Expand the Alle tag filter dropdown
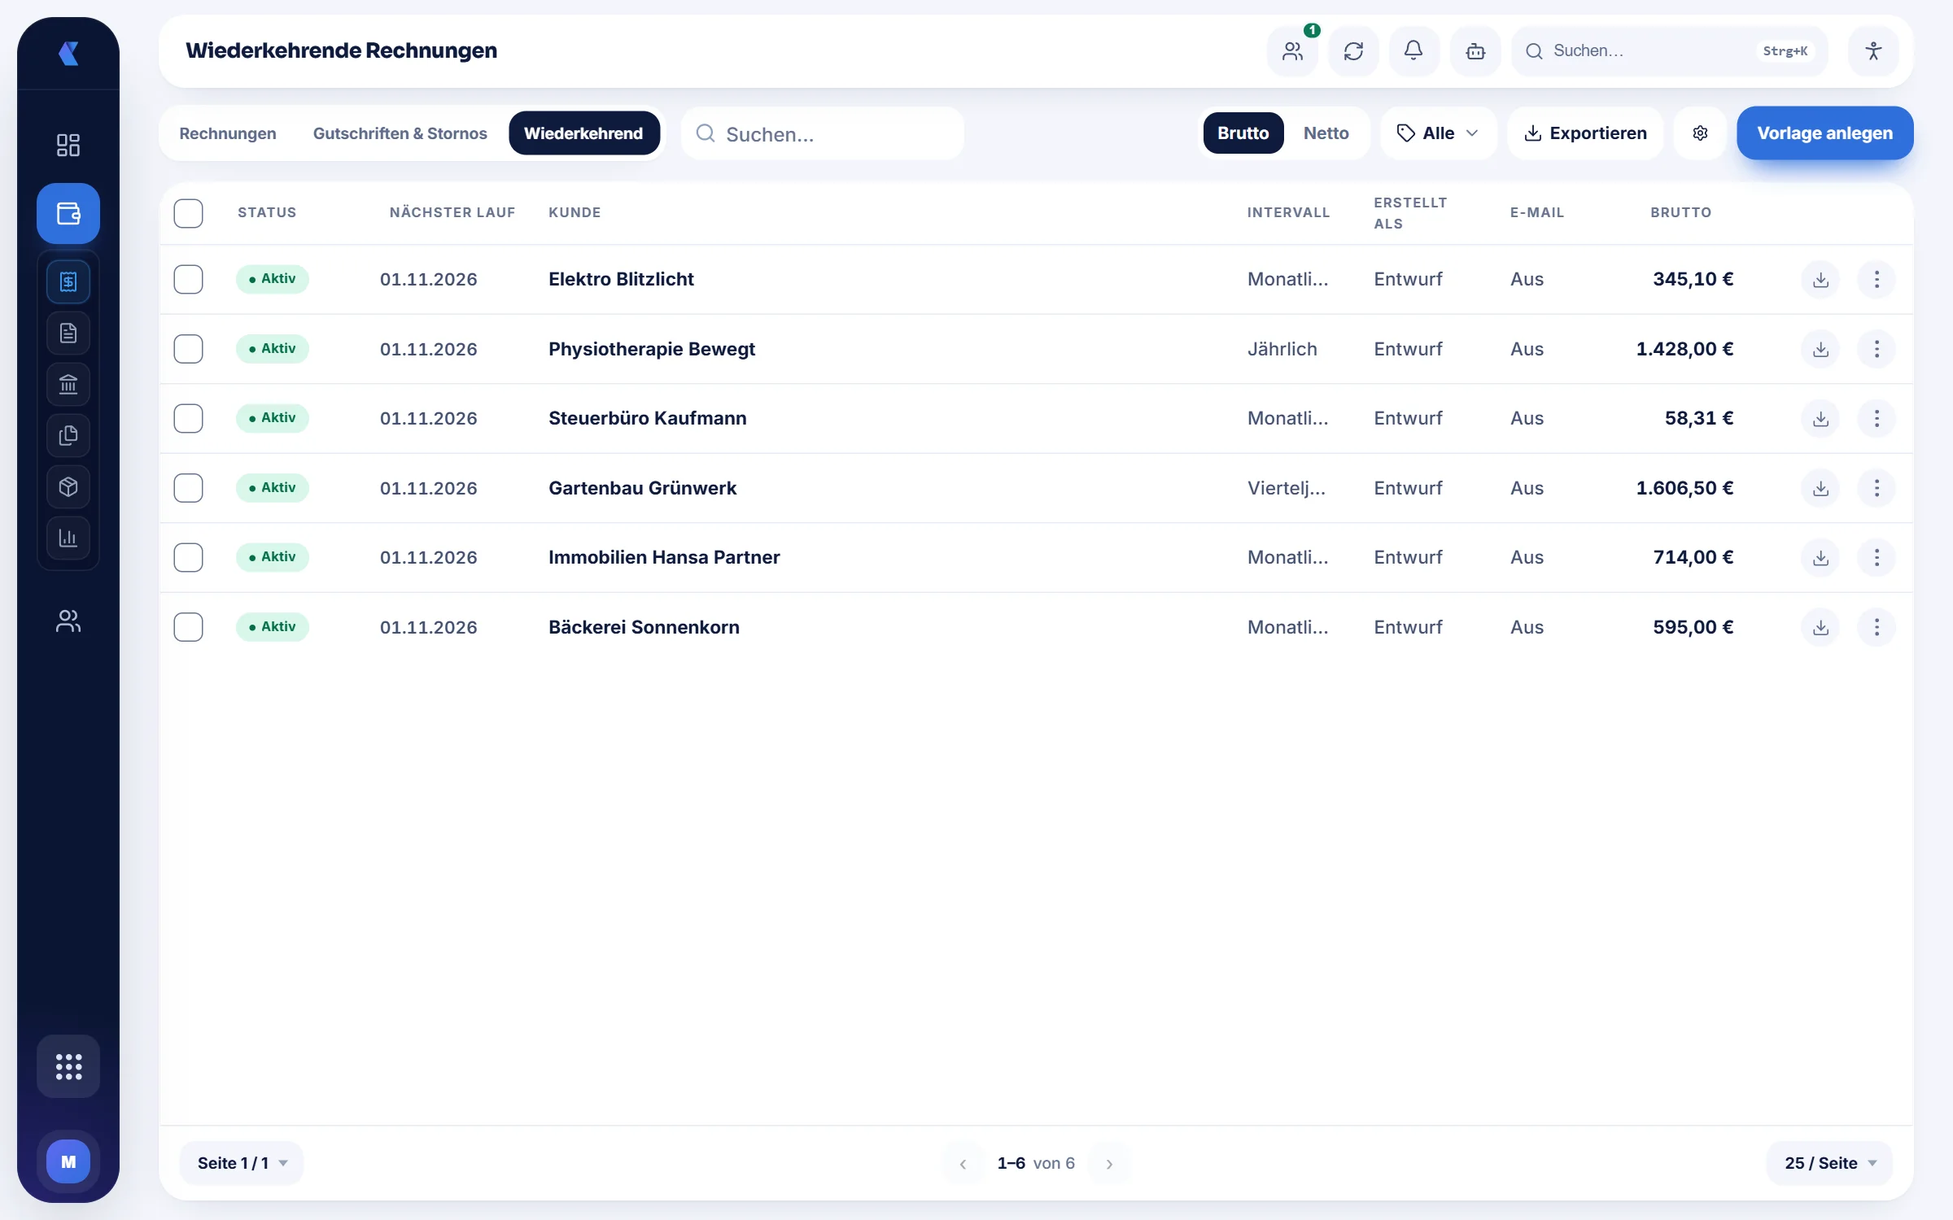The width and height of the screenshot is (1953, 1220). pos(1438,133)
